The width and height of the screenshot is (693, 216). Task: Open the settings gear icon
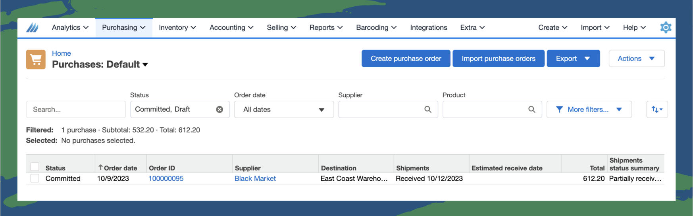coord(666,27)
